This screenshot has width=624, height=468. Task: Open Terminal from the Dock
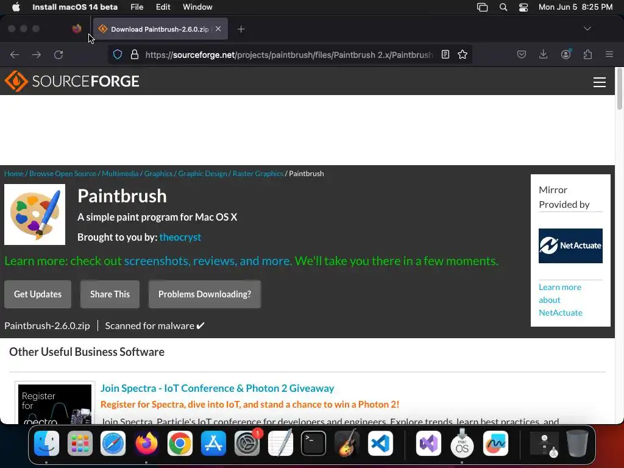pyautogui.click(x=314, y=443)
